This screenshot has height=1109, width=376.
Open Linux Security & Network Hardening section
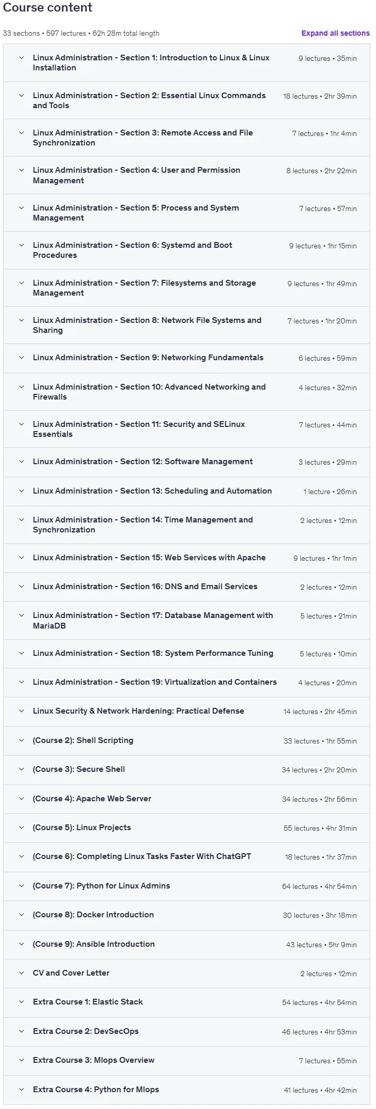[186, 712]
